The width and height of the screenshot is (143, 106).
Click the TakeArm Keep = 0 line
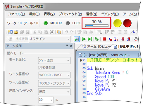pos(112,73)
